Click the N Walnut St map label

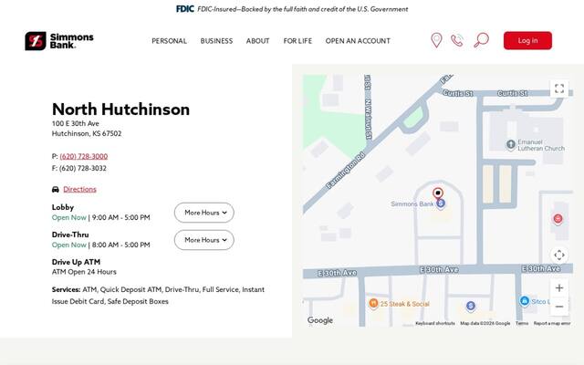(369, 119)
